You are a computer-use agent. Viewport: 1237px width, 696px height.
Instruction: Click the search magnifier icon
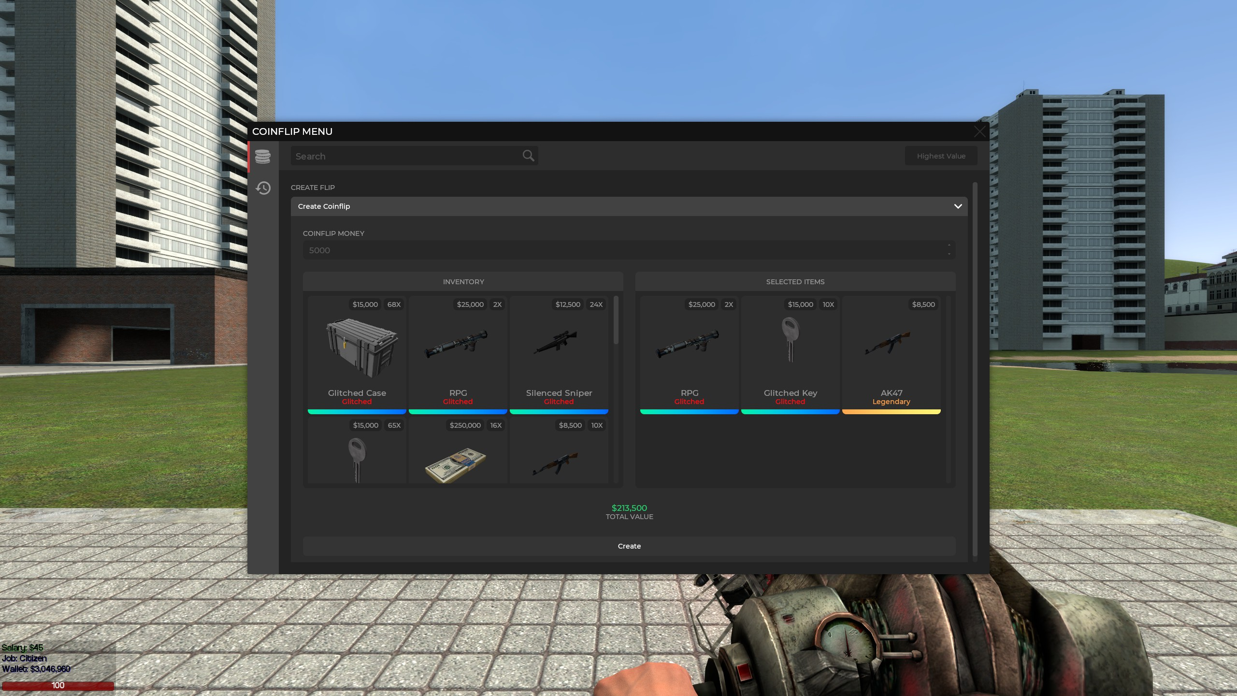point(528,156)
